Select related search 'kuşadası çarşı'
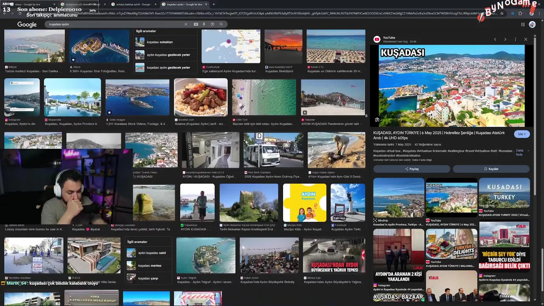The width and height of the screenshot is (544, 306). 149,278
